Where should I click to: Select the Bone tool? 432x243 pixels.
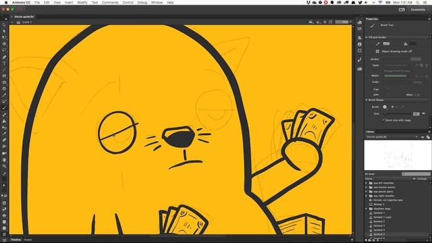[x=4, y=115]
